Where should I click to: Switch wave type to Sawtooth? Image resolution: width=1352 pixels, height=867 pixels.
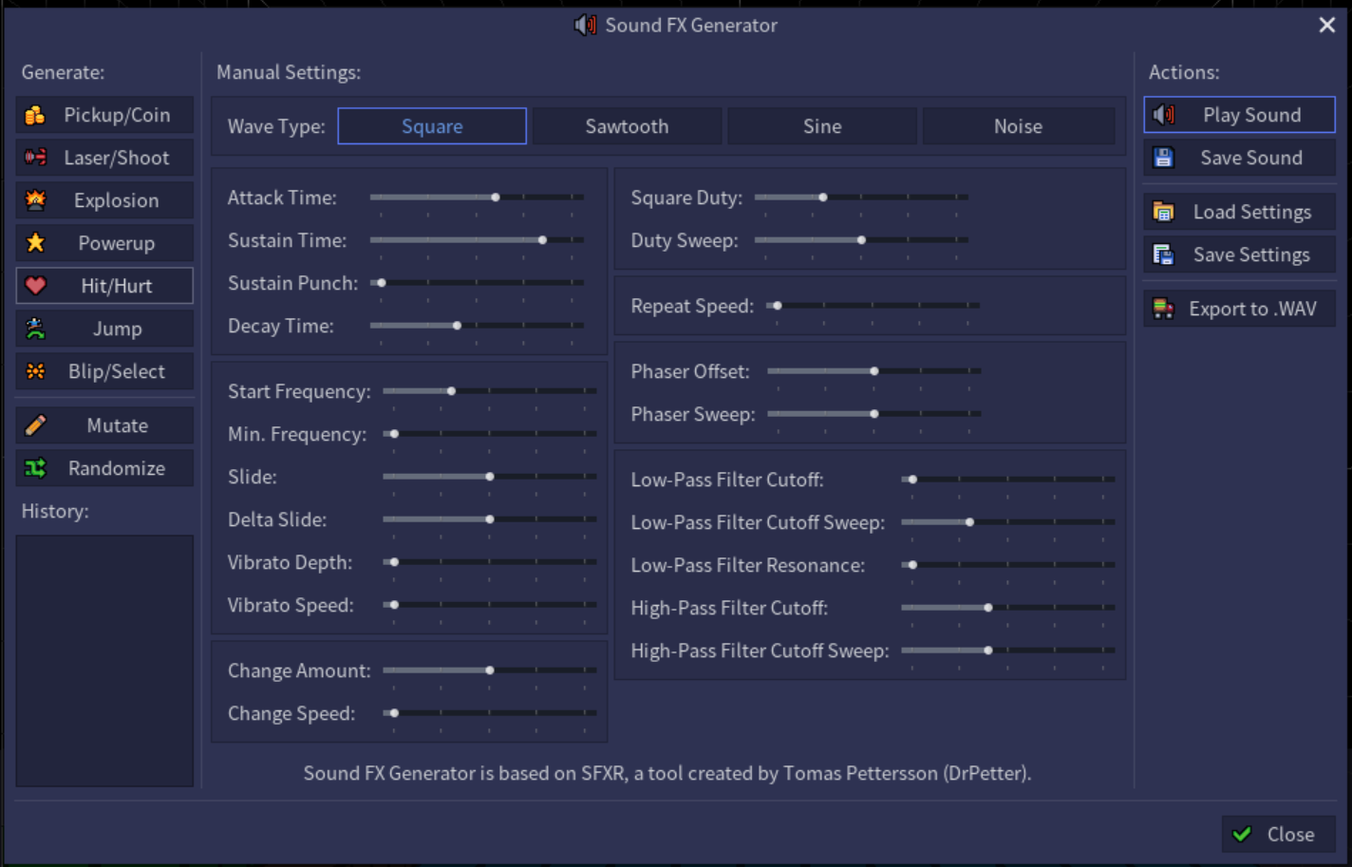pyautogui.click(x=627, y=126)
